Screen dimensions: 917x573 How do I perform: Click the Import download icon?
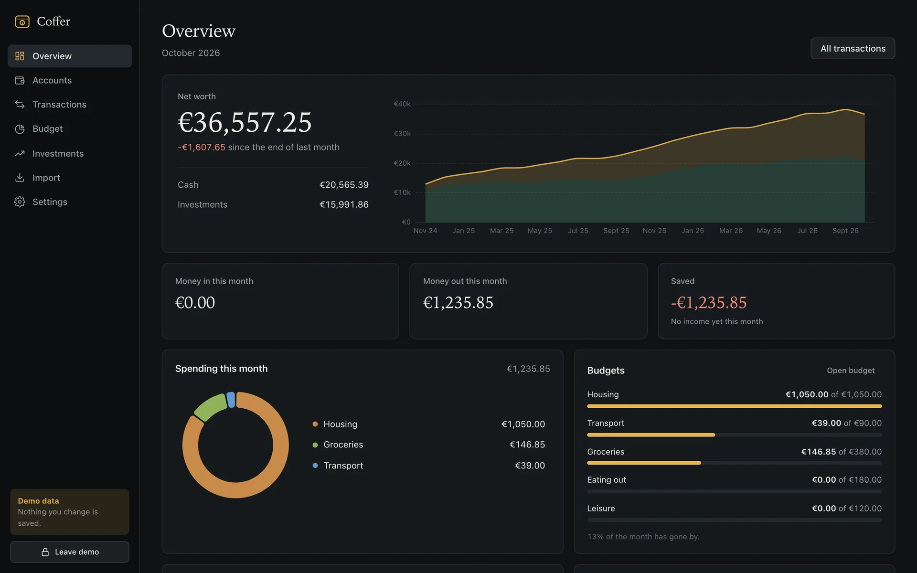tap(20, 178)
